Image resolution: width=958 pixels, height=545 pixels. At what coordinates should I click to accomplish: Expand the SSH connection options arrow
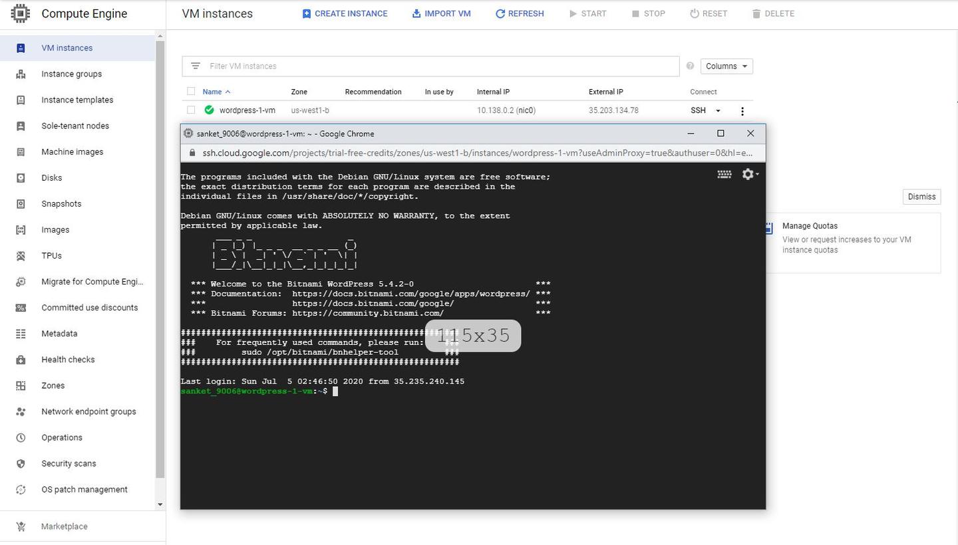717,110
